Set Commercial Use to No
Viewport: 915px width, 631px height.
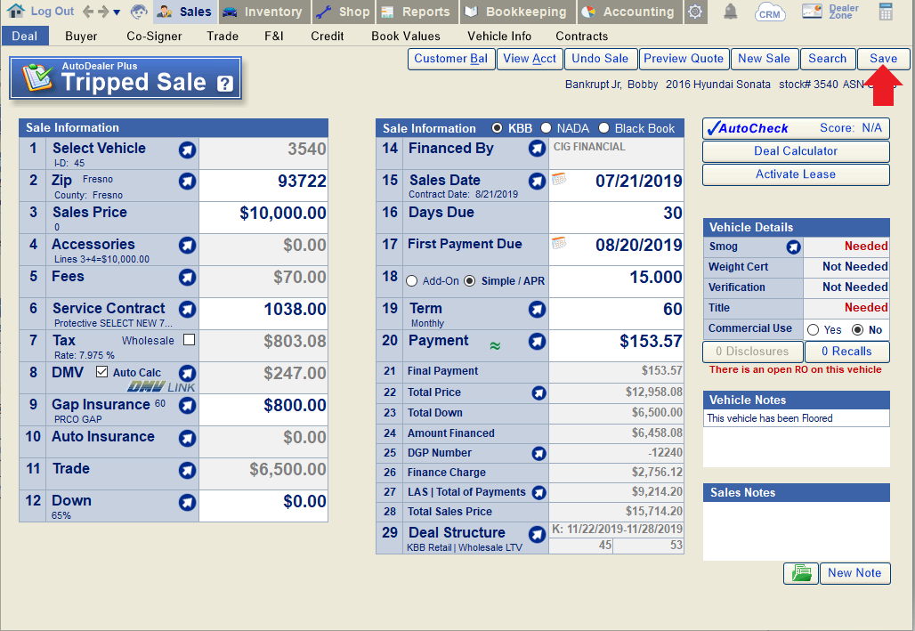857,330
